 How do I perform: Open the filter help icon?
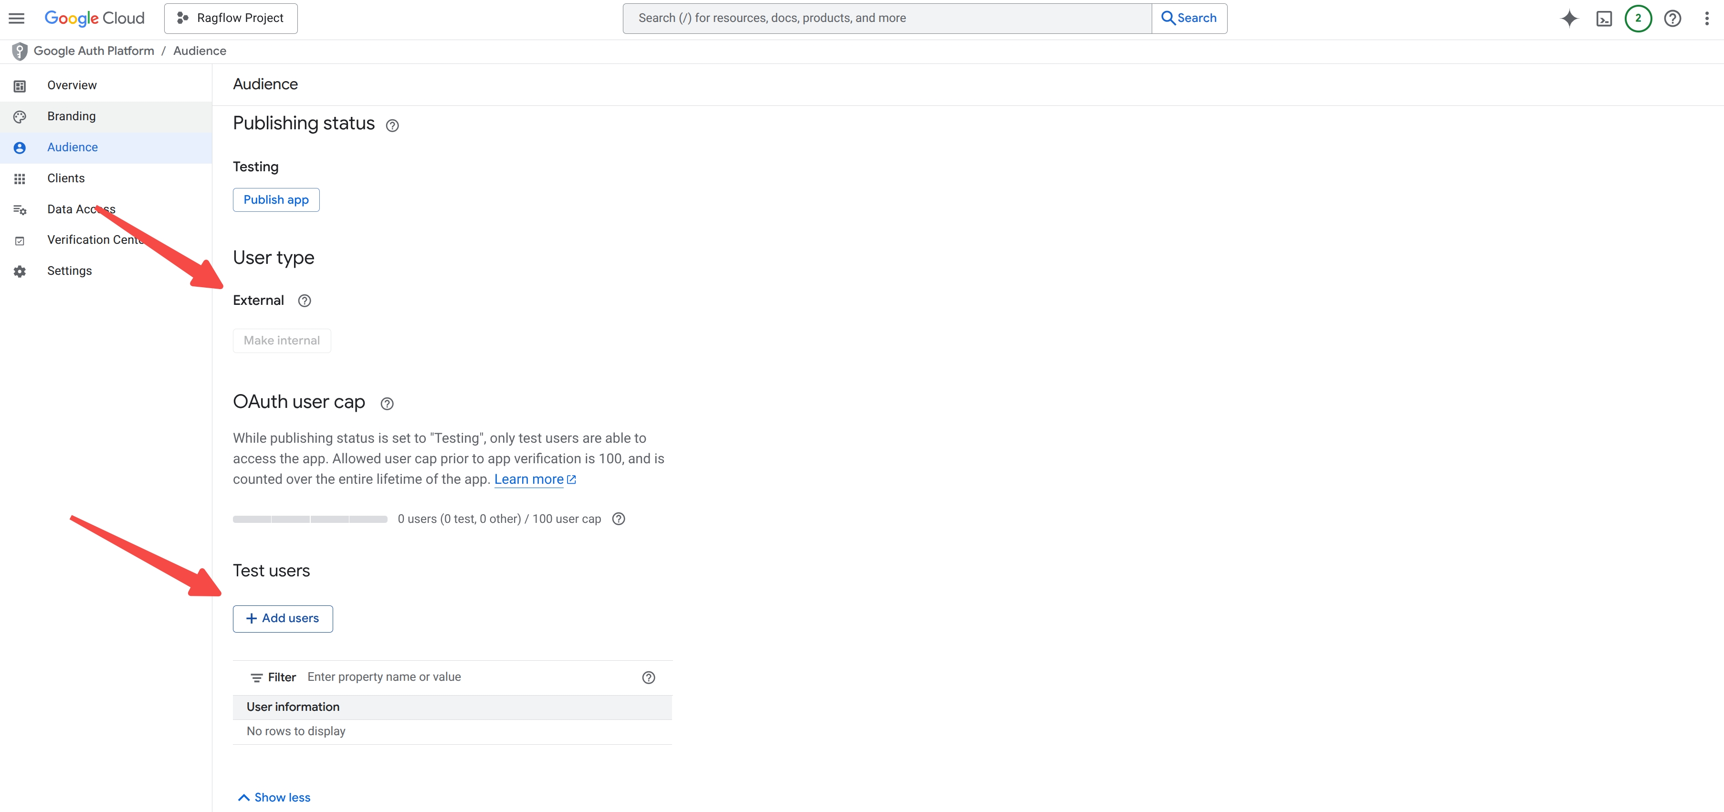pyautogui.click(x=649, y=677)
